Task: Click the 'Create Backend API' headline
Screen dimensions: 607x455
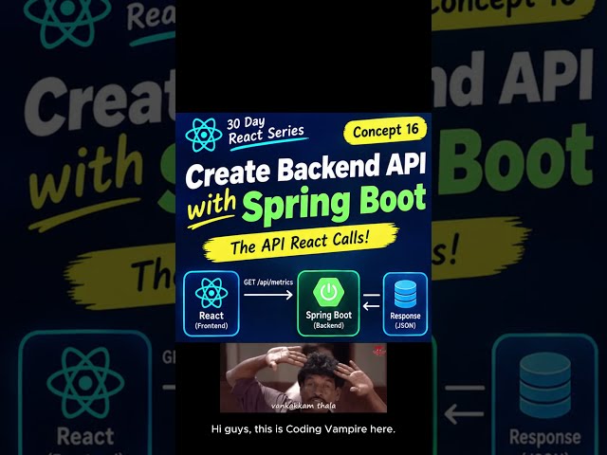Action: [x=305, y=170]
